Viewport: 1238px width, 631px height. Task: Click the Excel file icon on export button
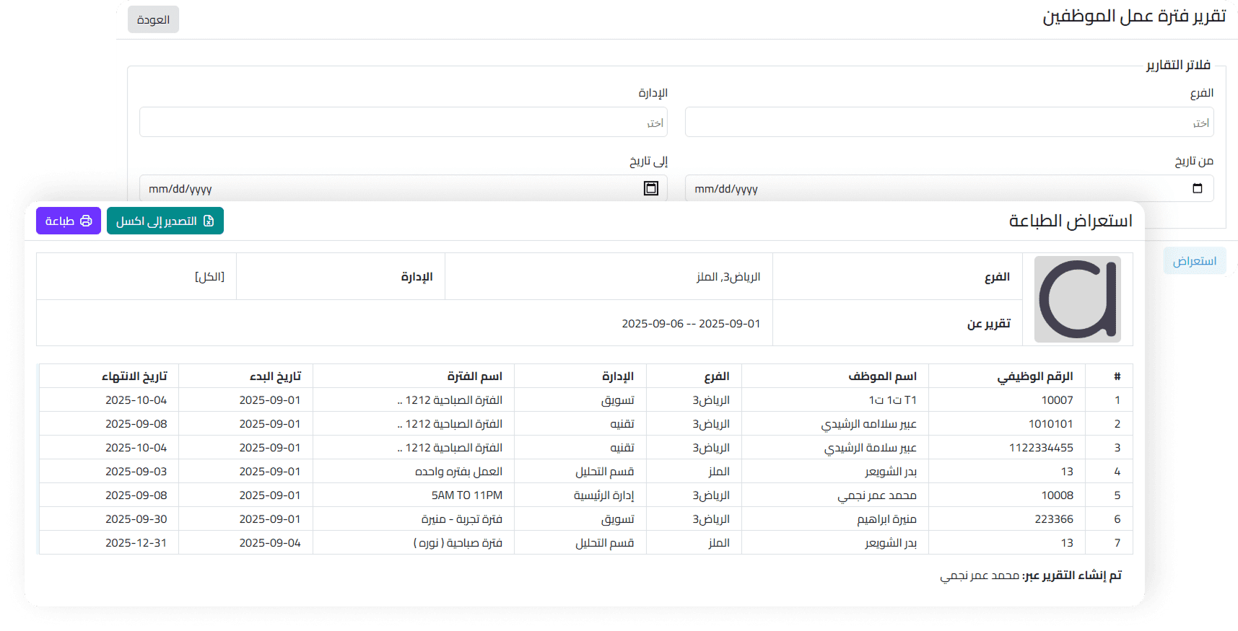coord(209,221)
